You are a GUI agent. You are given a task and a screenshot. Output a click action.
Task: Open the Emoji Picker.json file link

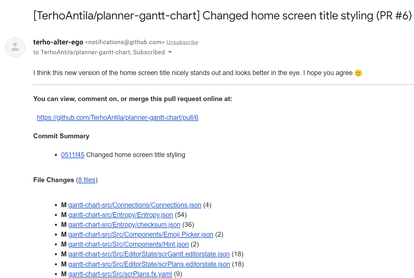coord(141,234)
